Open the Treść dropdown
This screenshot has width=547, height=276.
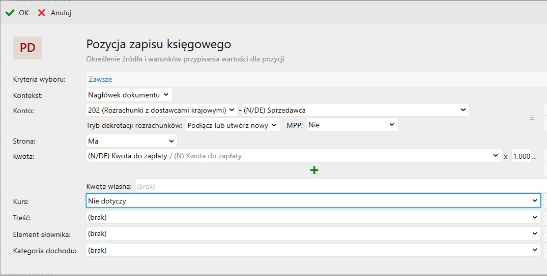(312, 218)
